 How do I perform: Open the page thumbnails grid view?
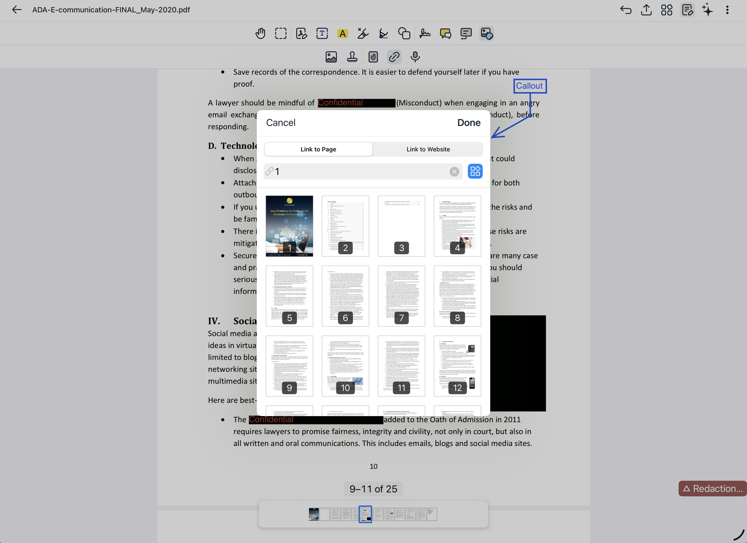(x=667, y=10)
